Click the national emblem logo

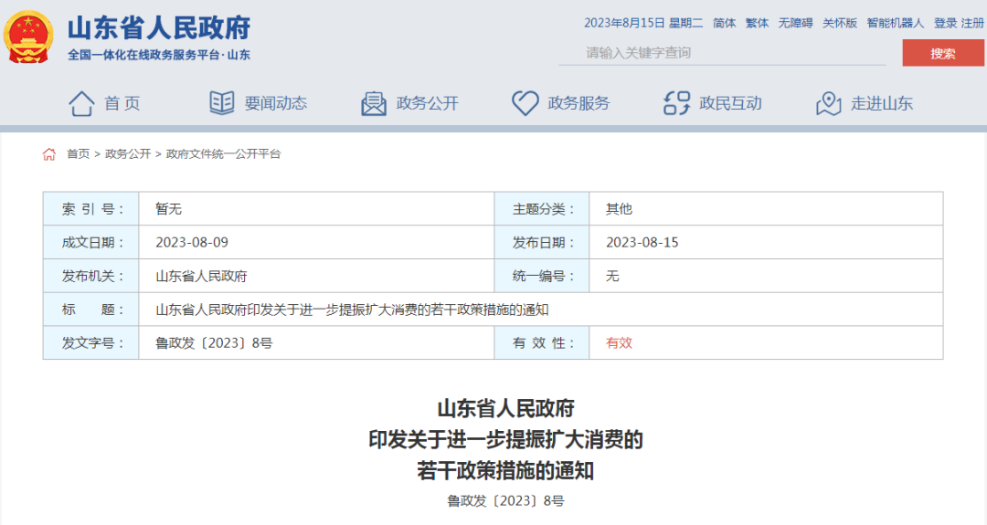[x=29, y=37]
